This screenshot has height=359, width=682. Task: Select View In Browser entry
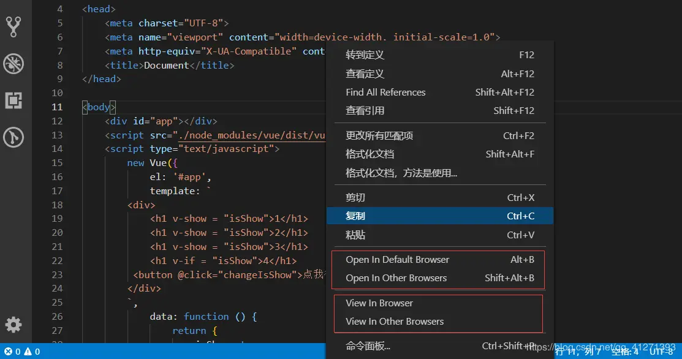pyautogui.click(x=440, y=303)
